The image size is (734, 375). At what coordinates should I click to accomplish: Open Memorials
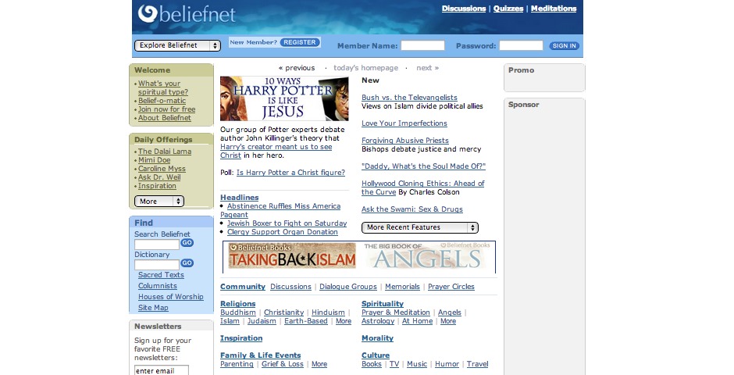click(402, 287)
